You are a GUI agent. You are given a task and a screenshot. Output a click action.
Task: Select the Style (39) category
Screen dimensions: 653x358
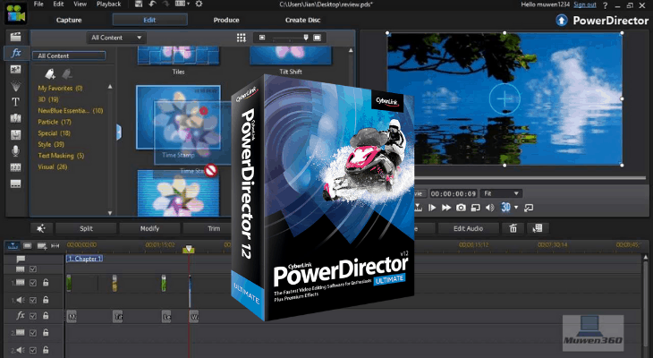[x=51, y=145]
